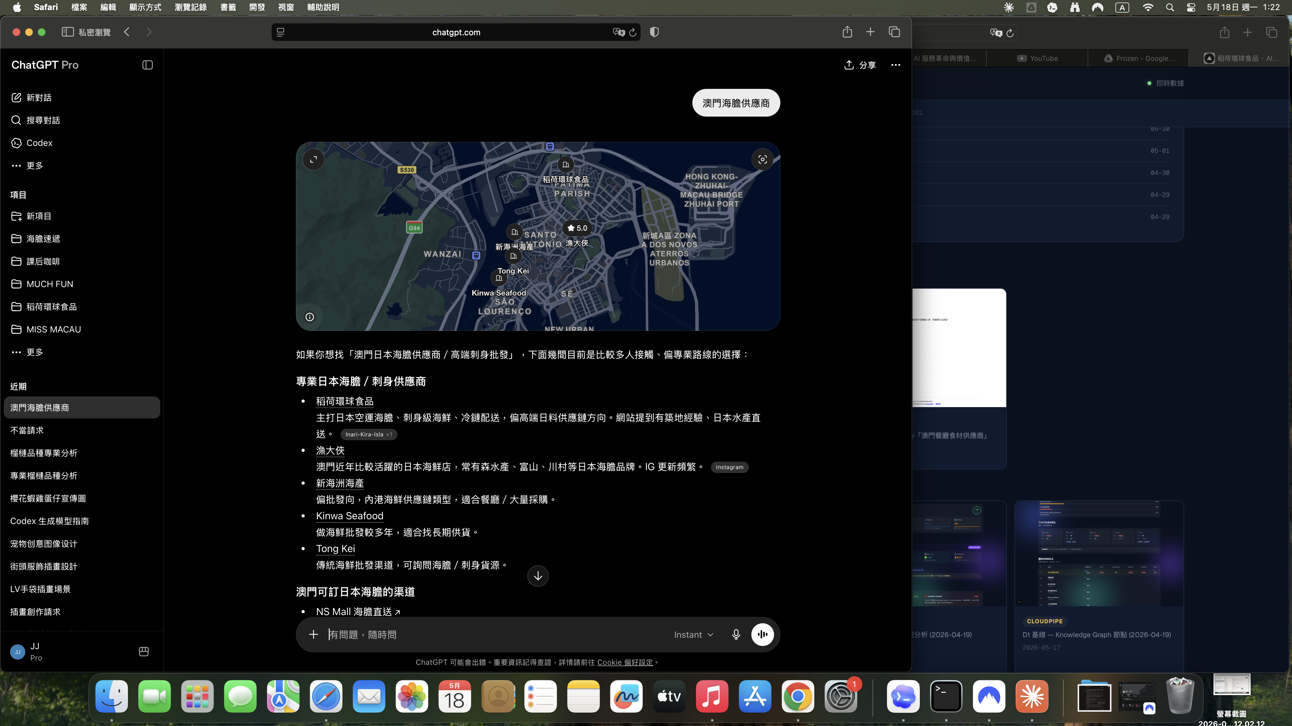1292x726 pixels.
Task: Open Control Center in menu bar
Action: pos(1191,7)
